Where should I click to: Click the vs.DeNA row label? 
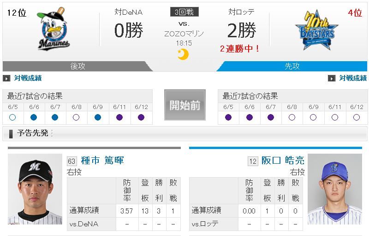[84, 224]
